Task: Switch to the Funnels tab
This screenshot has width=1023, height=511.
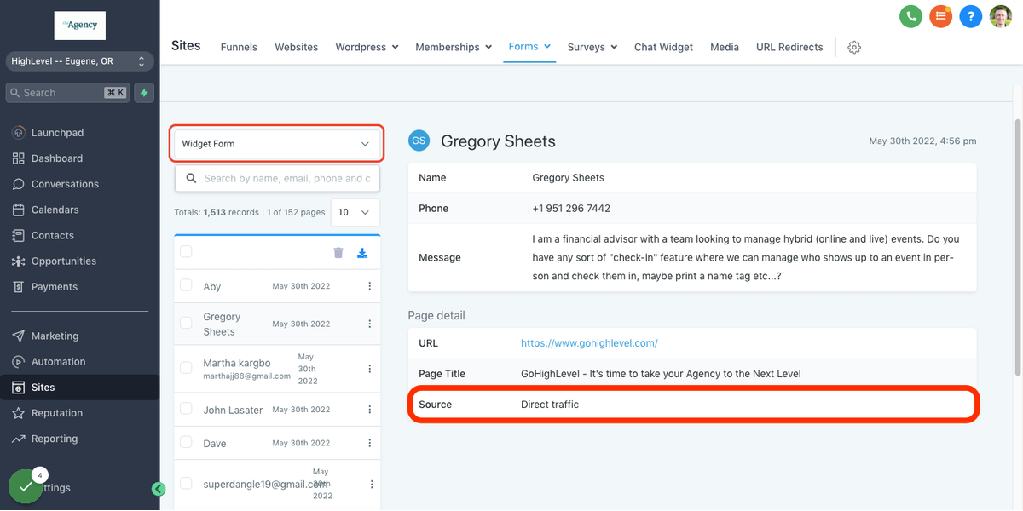Action: coord(239,48)
